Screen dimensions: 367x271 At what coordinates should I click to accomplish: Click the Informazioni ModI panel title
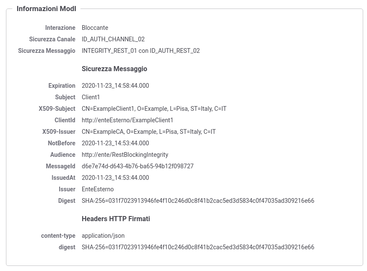click(46, 9)
